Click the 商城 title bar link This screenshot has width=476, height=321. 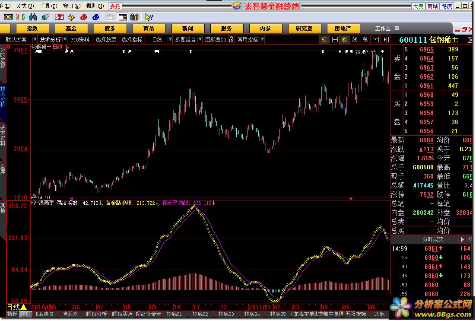[432, 6]
